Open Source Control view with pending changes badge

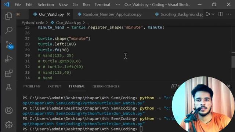click(x=9, y=45)
